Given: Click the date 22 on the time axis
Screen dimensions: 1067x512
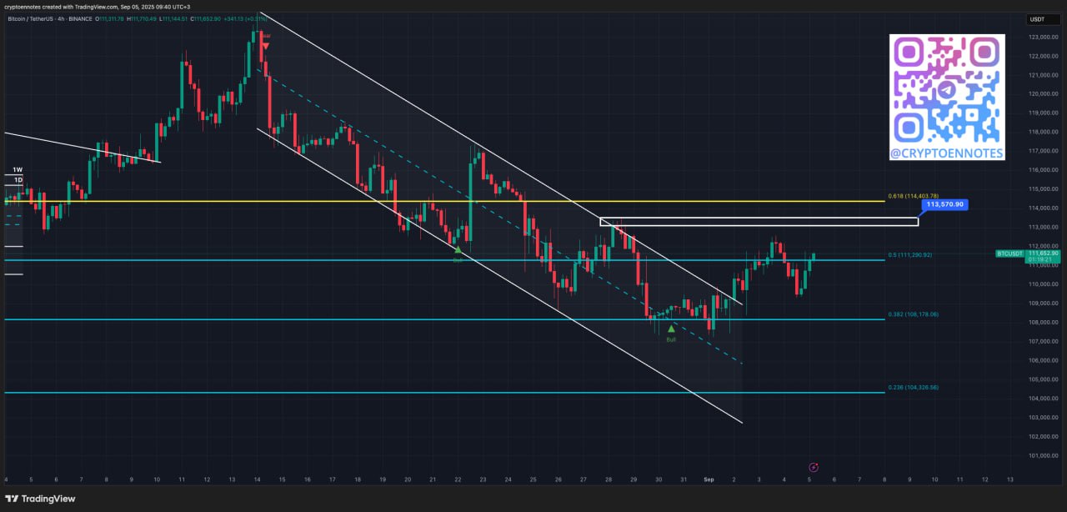Looking at the screenshot, I should [458, 479].
